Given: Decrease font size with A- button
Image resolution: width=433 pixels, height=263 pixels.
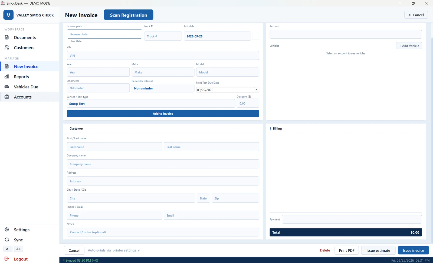Looking at the screenshot, I should [x=8, y=249].
